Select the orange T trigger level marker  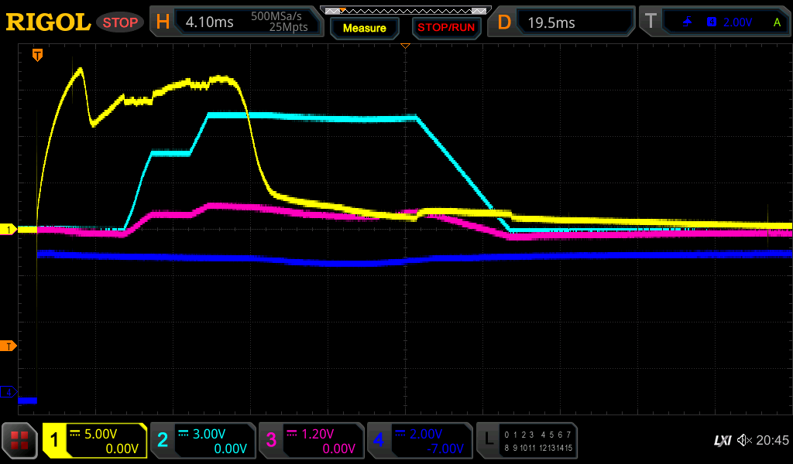pyautogui.click(x=9, y=346)
